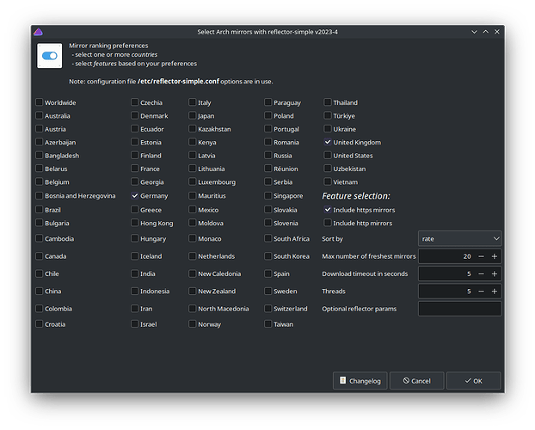Viewport: 535px width, 430px height.
Task: Select the Romania checkbox
Action: 268,142
